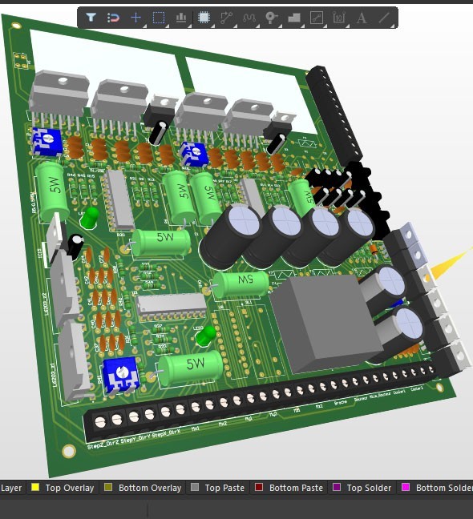
Task: Click the StepZ_DirZ silkscreen label
Action: point(103,444)
